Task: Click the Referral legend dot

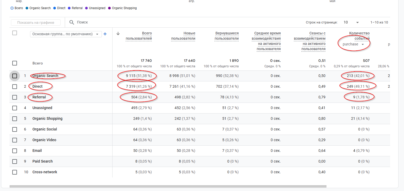Action: coord(69,8)
